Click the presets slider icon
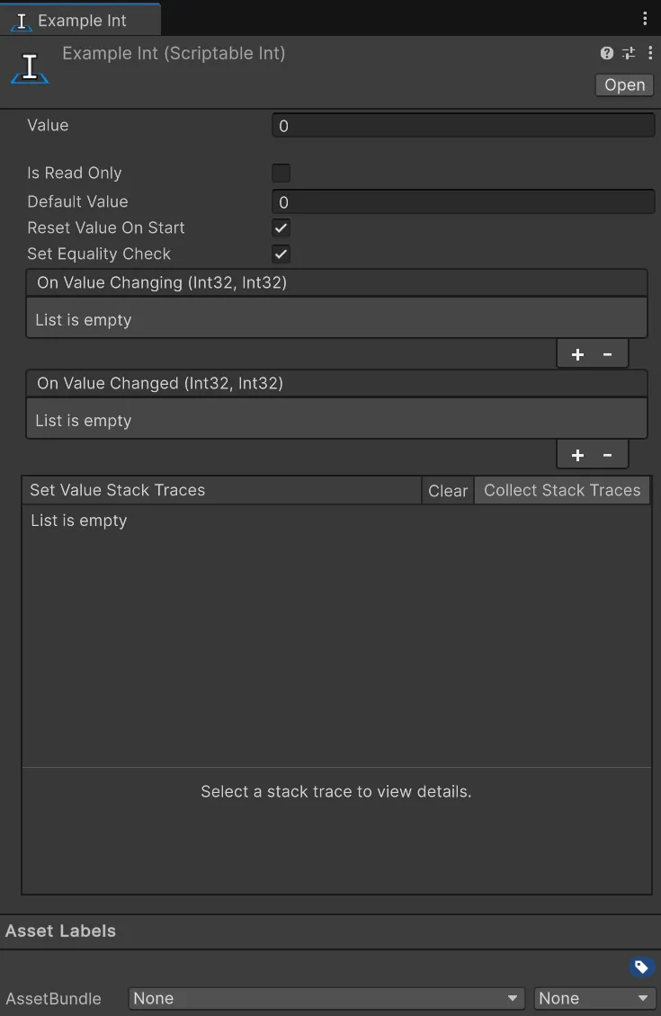Image resolution: width=661 pixels, height=1016 pixels. pos(628,53)
